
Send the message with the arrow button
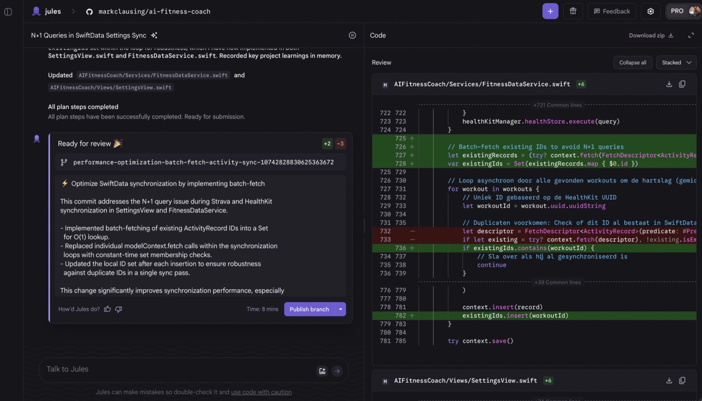pos(337,371)
